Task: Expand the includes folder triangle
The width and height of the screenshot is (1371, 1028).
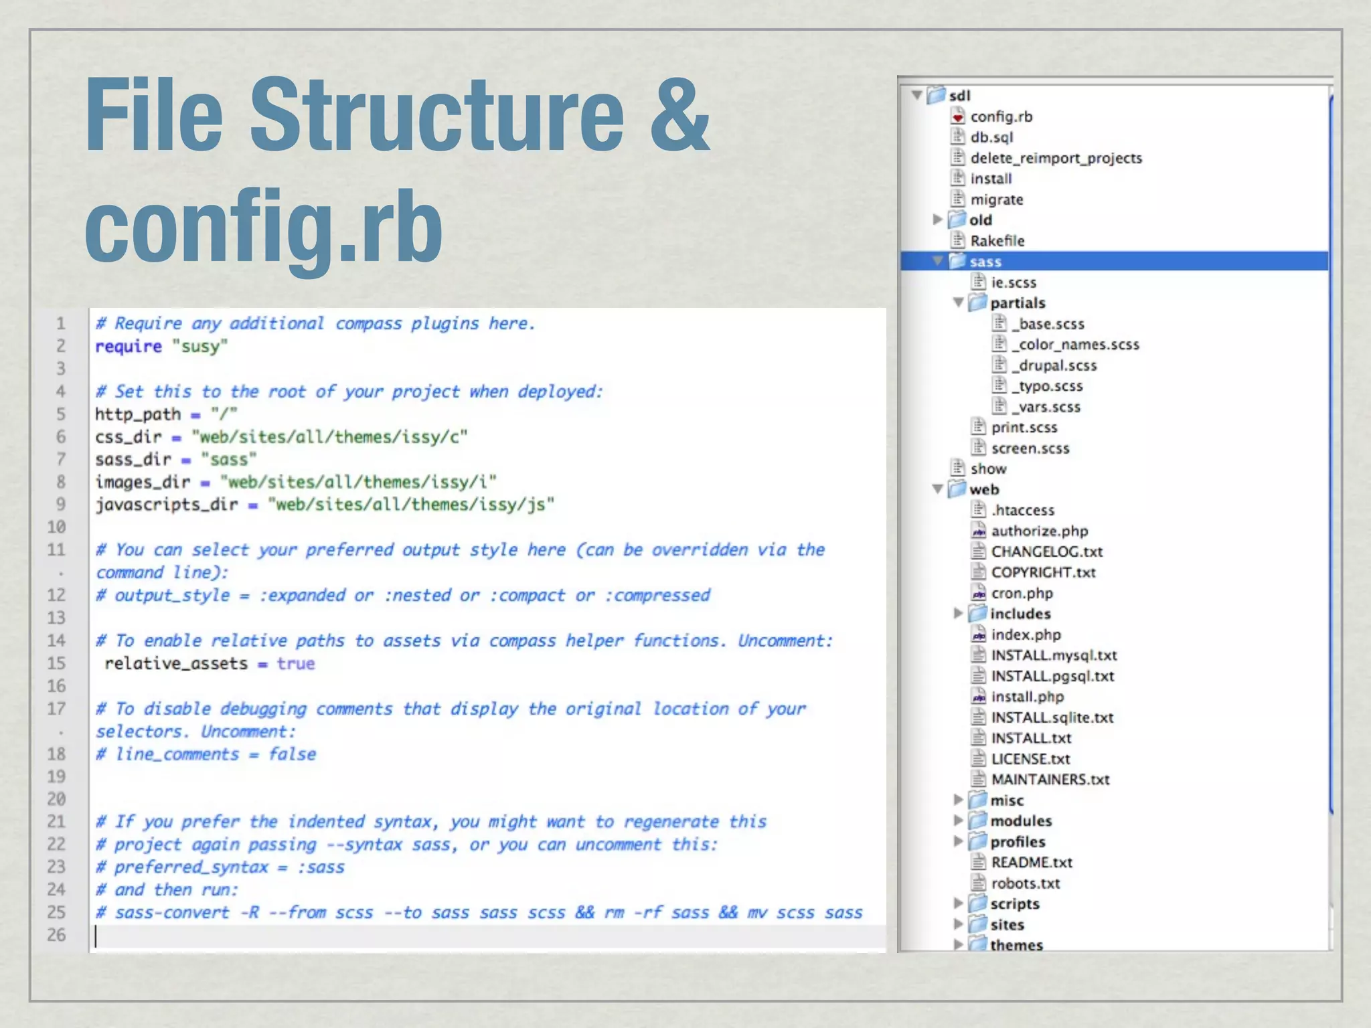Action: coord(959,613)
